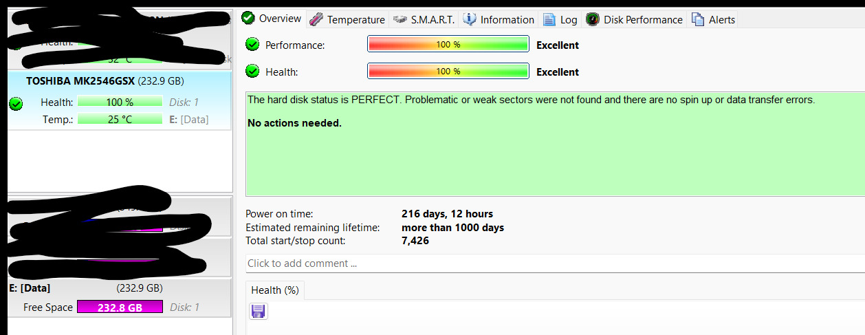Click the TOSHIBA disk Health 100 % bar
Viewport: 865px width, 335px height.
pyautogui.click(x=120, y=102)
